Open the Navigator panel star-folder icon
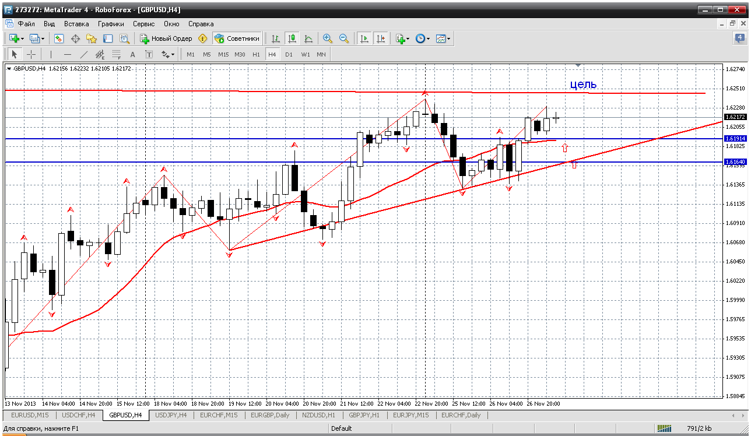This screenshot has height=436, width=751. [x=92, y=38]
